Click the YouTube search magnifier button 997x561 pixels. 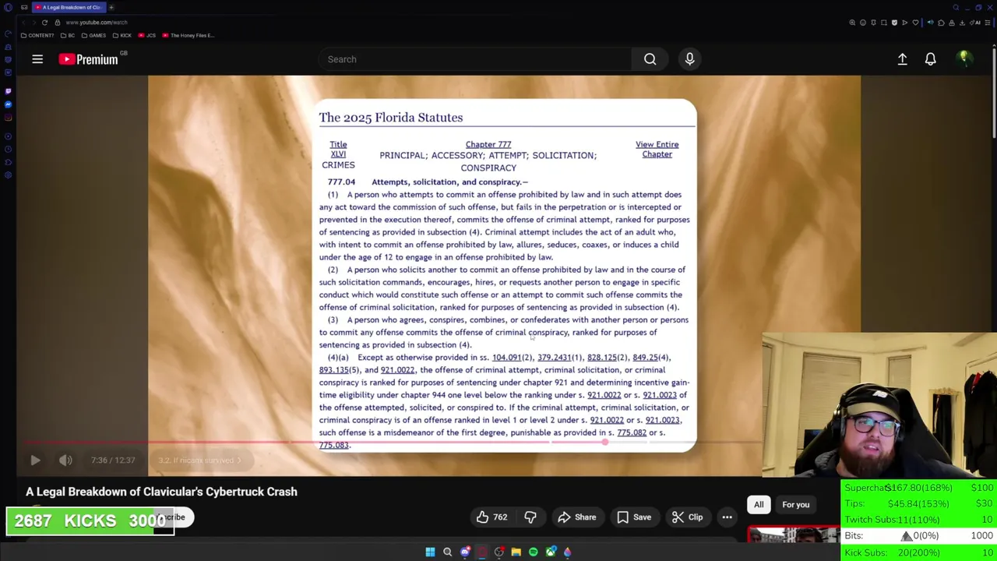pyautogui.click(x=650, y=59)
